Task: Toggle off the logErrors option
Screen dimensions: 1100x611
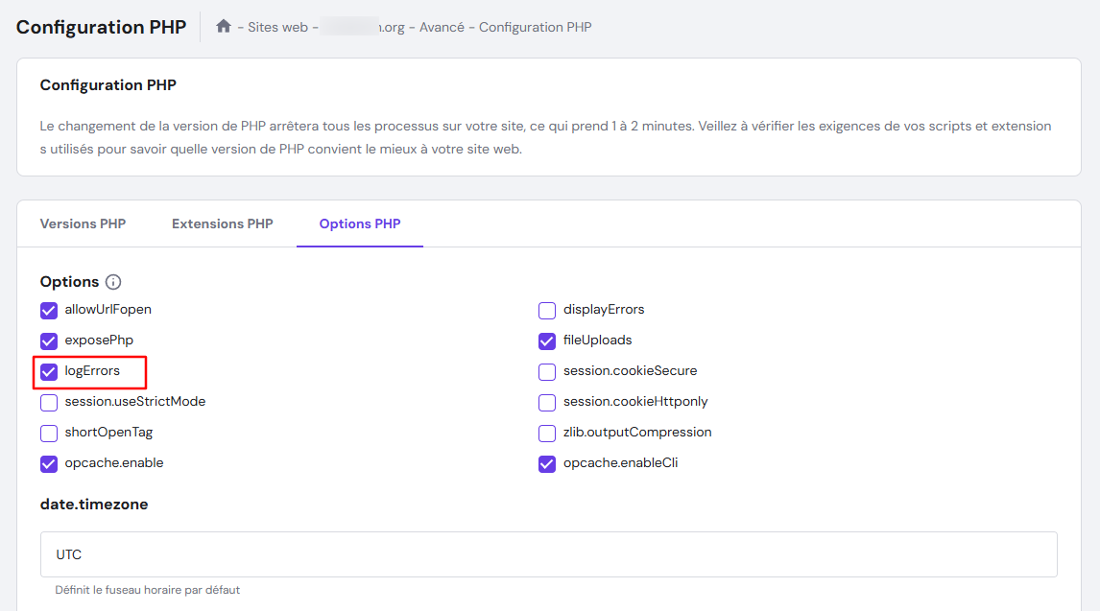Action: (x=49, y=371)
